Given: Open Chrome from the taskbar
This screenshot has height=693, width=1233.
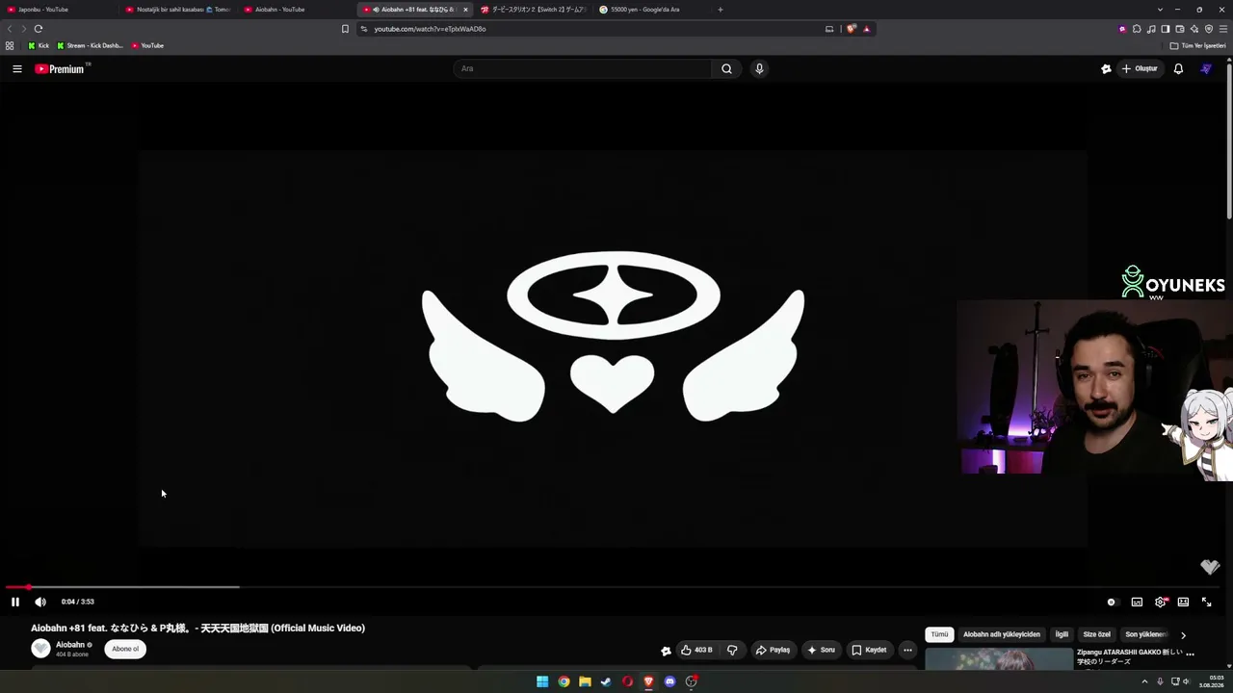Looking at the screenshot, I should click(564, 681).
